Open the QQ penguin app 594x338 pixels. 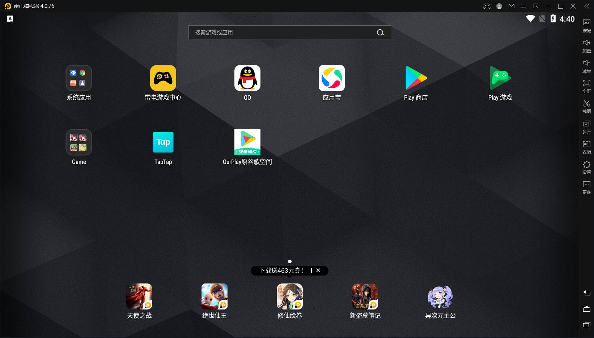[247, 78]
